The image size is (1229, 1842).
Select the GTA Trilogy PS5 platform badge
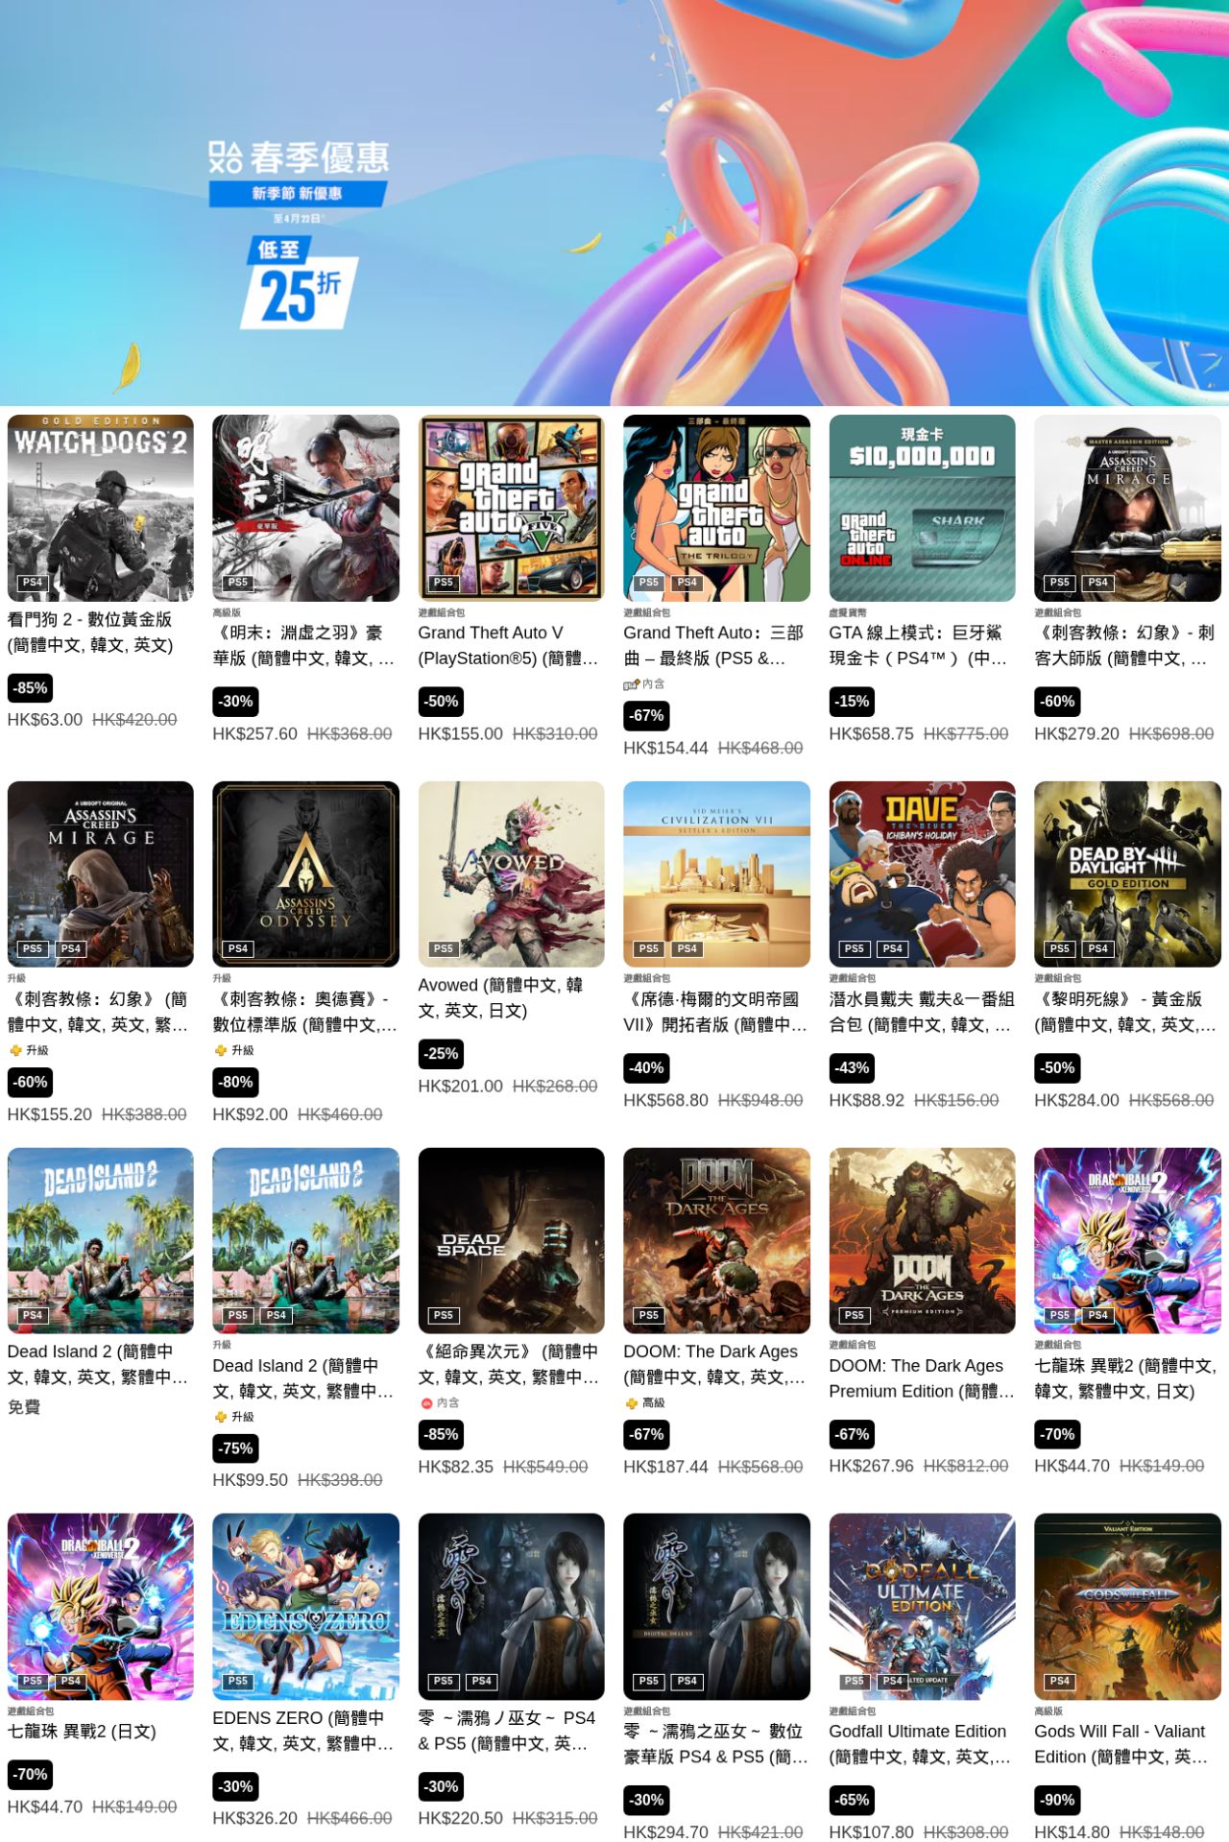tap(649, 583)
